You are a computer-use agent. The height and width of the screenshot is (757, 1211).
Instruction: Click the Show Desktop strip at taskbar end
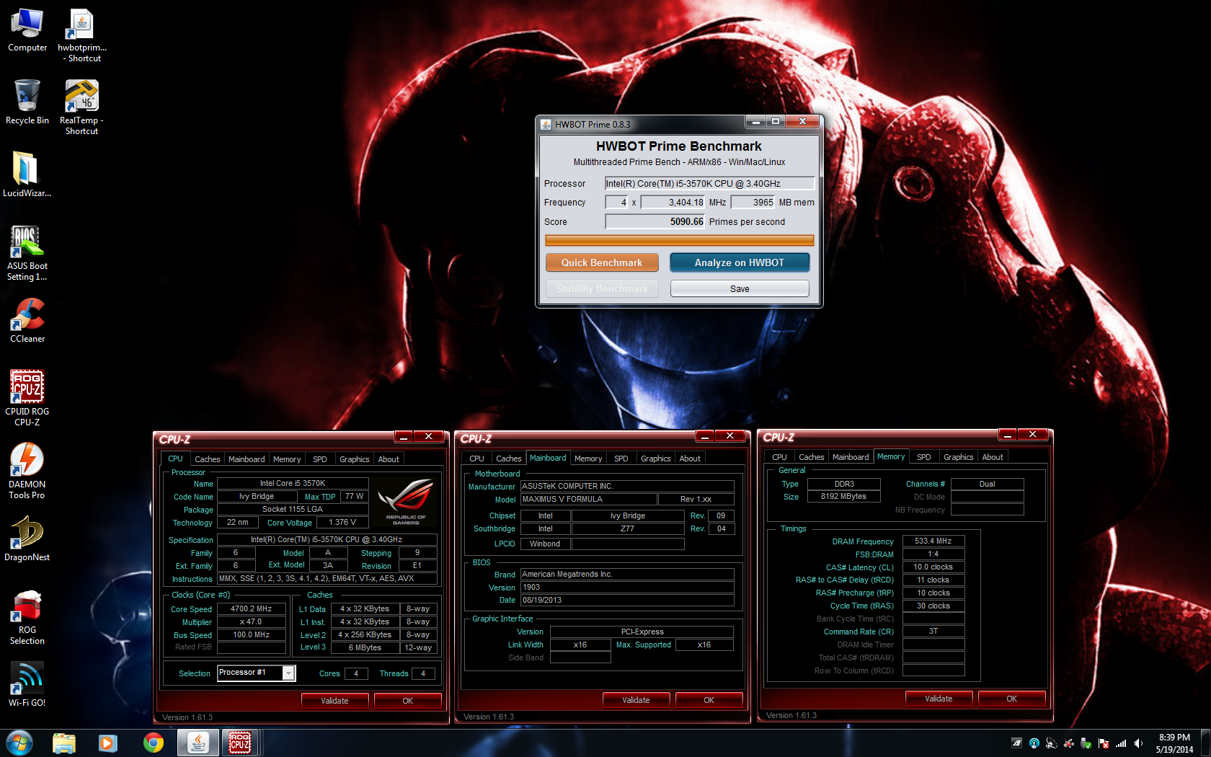click(1205, 743)
